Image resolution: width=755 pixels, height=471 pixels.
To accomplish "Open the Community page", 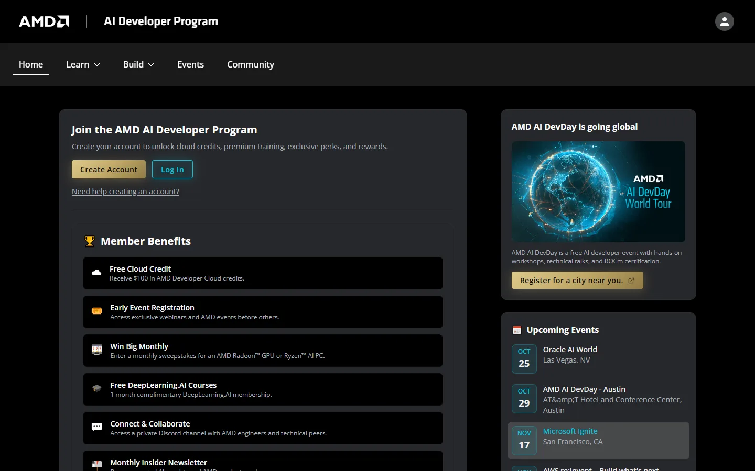I will pos(251,64).
